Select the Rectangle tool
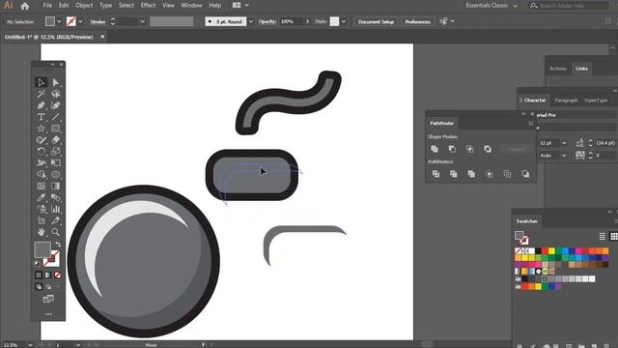Screen dimensions: 618x348 [x=56, y=129]
